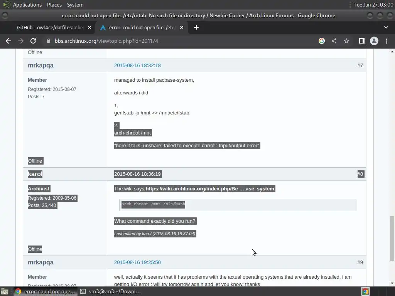
Task: Follow the wiki.archlinux.org link
Action: coord(210,189)
